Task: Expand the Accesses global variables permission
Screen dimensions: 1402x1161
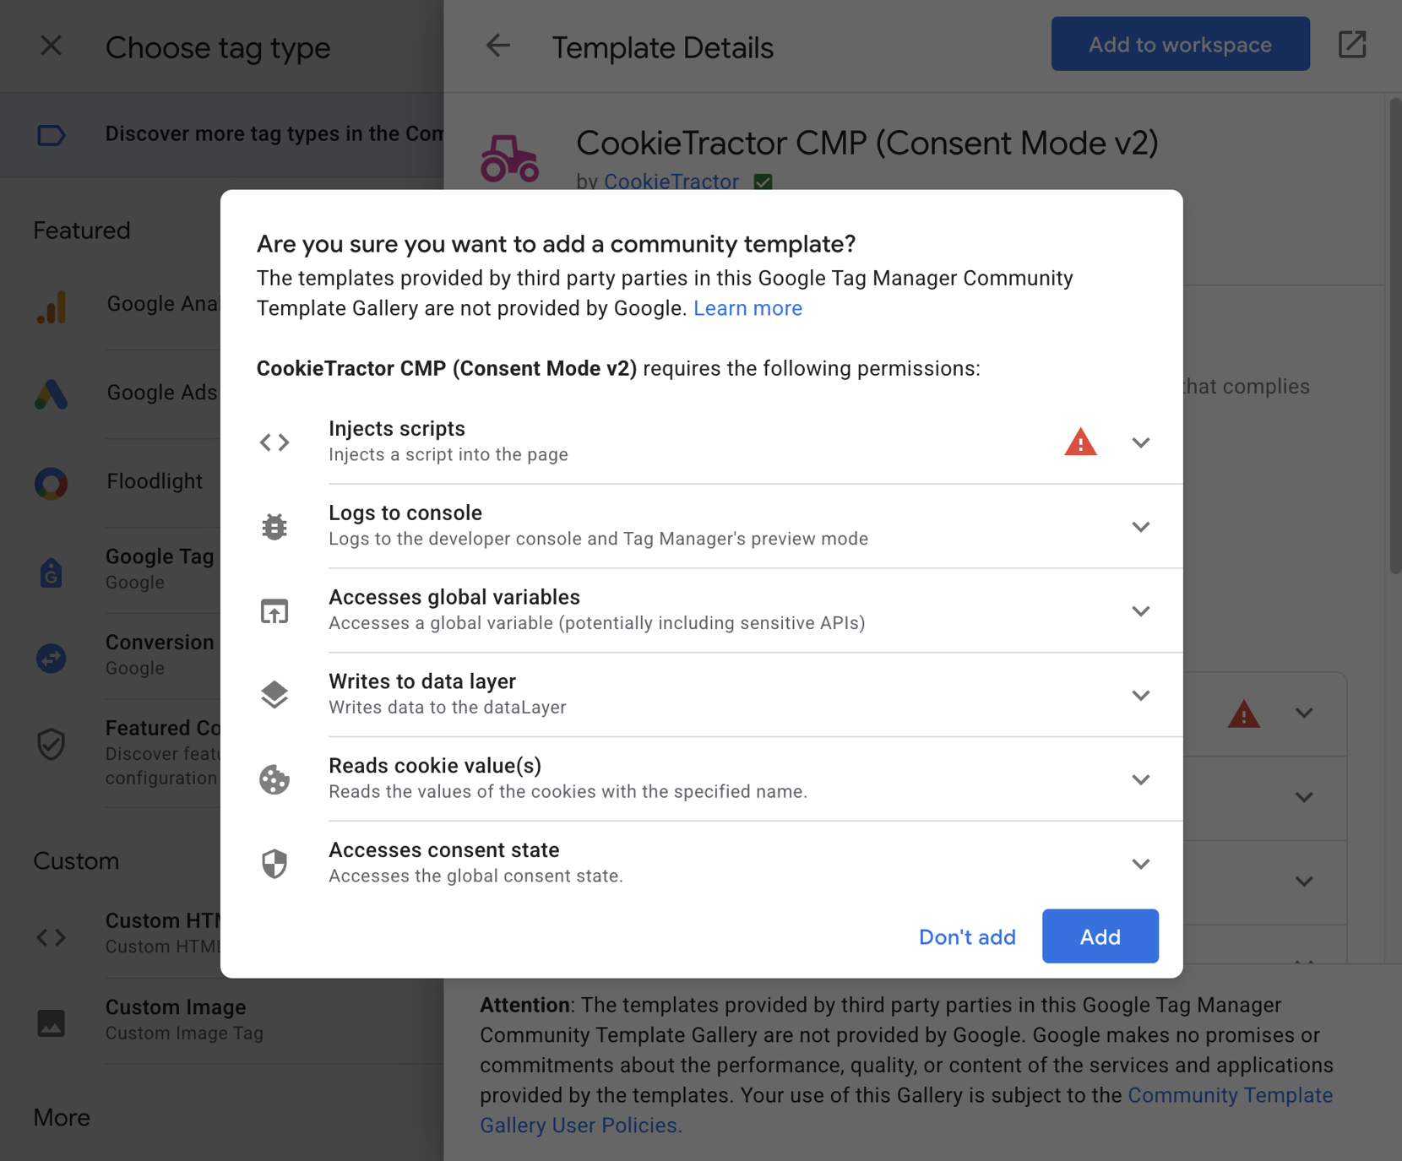Action: 1140,611
